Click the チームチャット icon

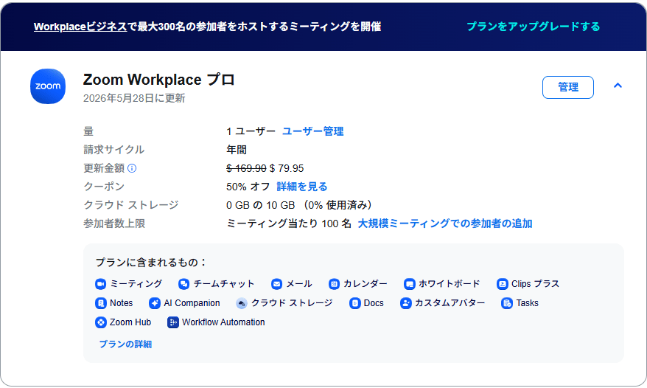point(184,284)
